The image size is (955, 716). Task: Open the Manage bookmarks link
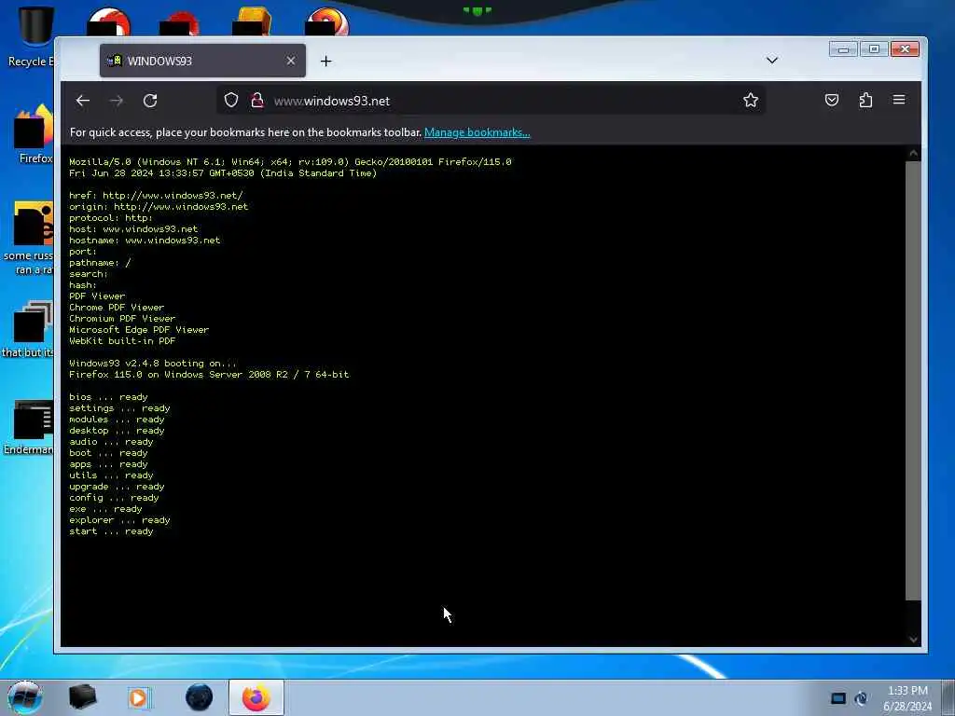[x=477, y=132]
